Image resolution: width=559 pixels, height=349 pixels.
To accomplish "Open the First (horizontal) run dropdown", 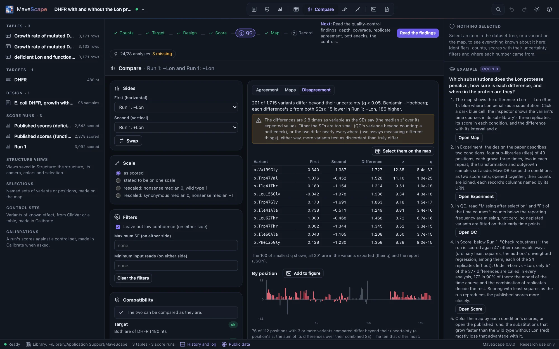I will click(176, 107).
